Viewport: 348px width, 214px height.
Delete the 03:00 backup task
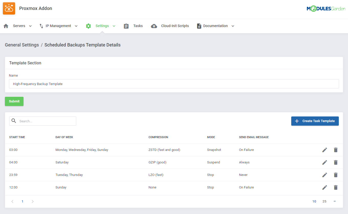[336, 150]
